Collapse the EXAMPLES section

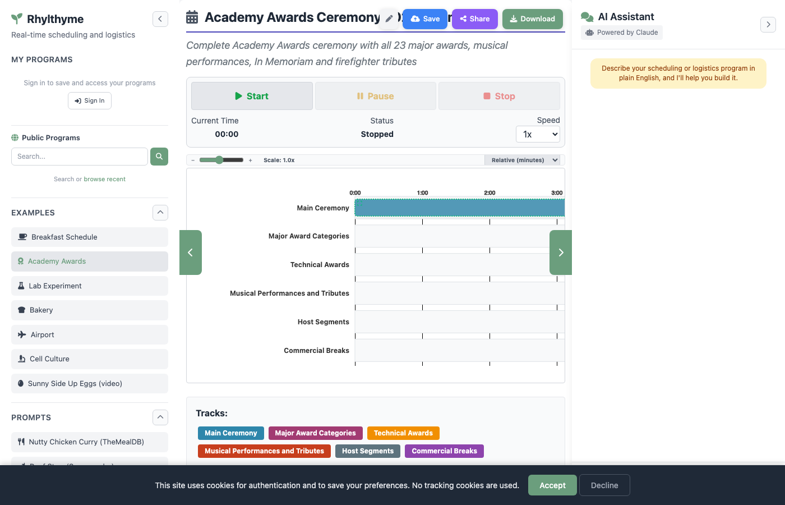tap(160, 213)
